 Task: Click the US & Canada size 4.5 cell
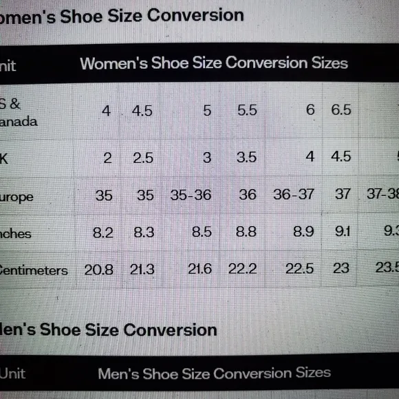click(142, 111)
